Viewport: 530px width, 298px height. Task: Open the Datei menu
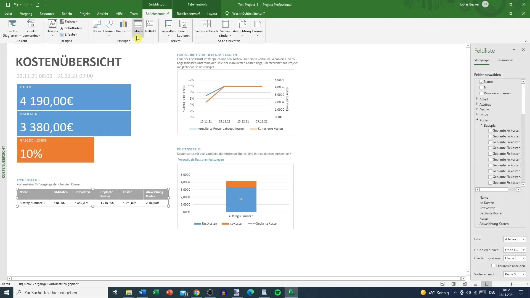click(8, 14)
